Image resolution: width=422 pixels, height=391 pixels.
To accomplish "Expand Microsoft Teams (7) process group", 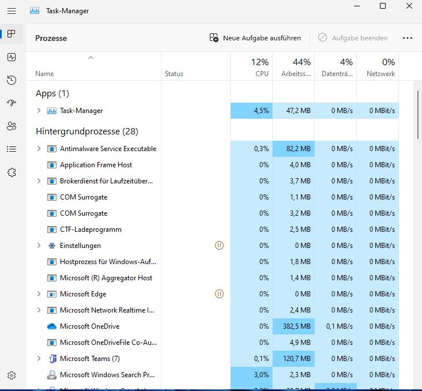I will tap(39, 359).
